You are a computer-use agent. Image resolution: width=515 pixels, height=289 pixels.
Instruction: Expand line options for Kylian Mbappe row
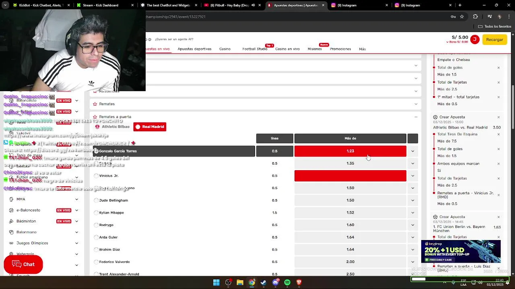412,213
